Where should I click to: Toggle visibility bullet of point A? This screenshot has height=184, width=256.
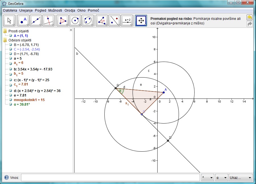point(11,36)
